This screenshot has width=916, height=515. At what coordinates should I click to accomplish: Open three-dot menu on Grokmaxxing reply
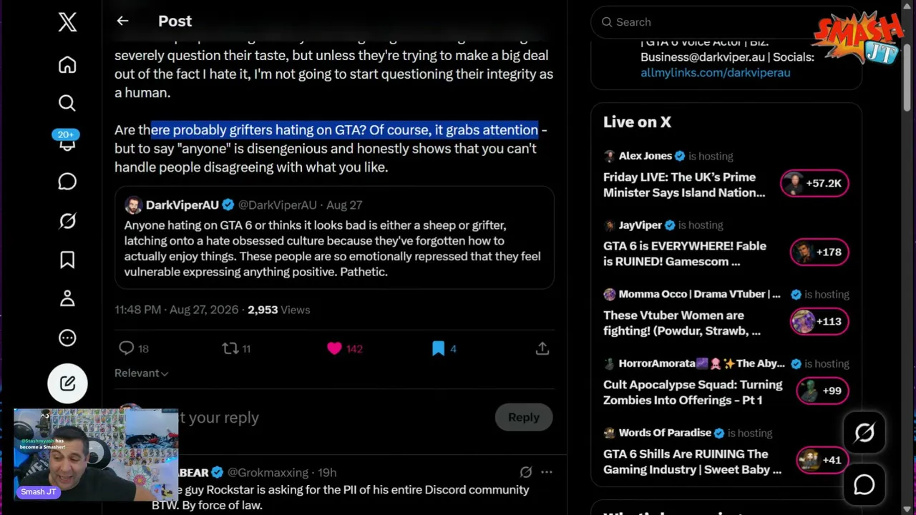[547, 472]
